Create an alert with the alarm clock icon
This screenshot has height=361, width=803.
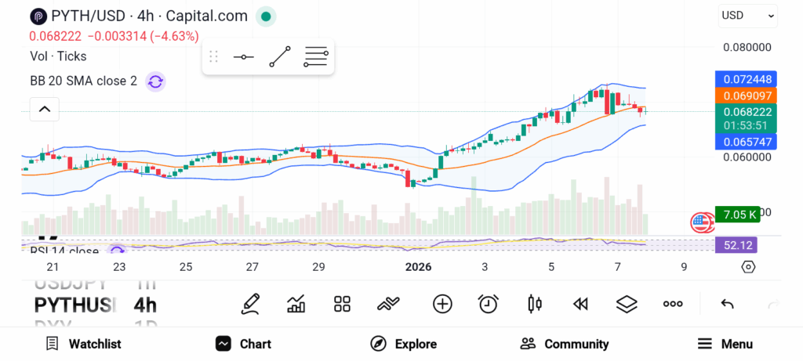tap(489, 304)
